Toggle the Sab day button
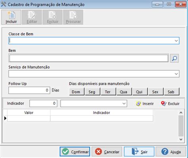Image resolution: width=188 pixels, height=158 pixels. click(172, 92)
